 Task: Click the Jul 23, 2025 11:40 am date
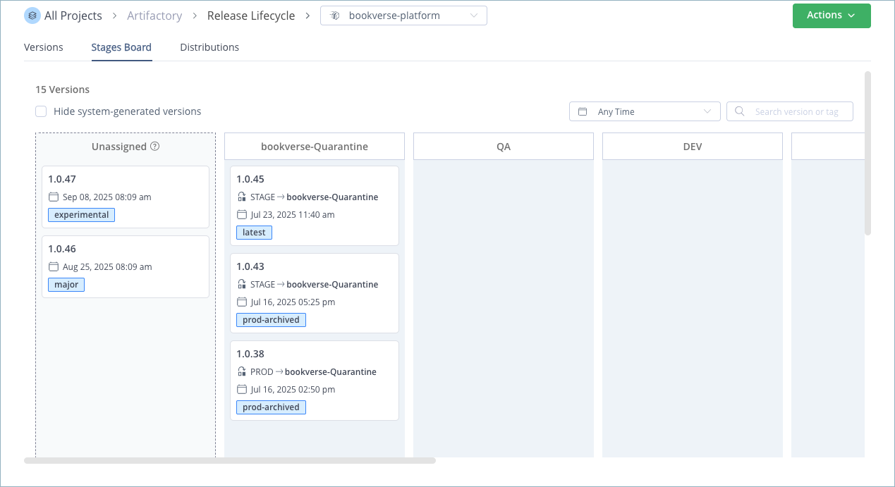pyautogui.click(x=293, y=215)
